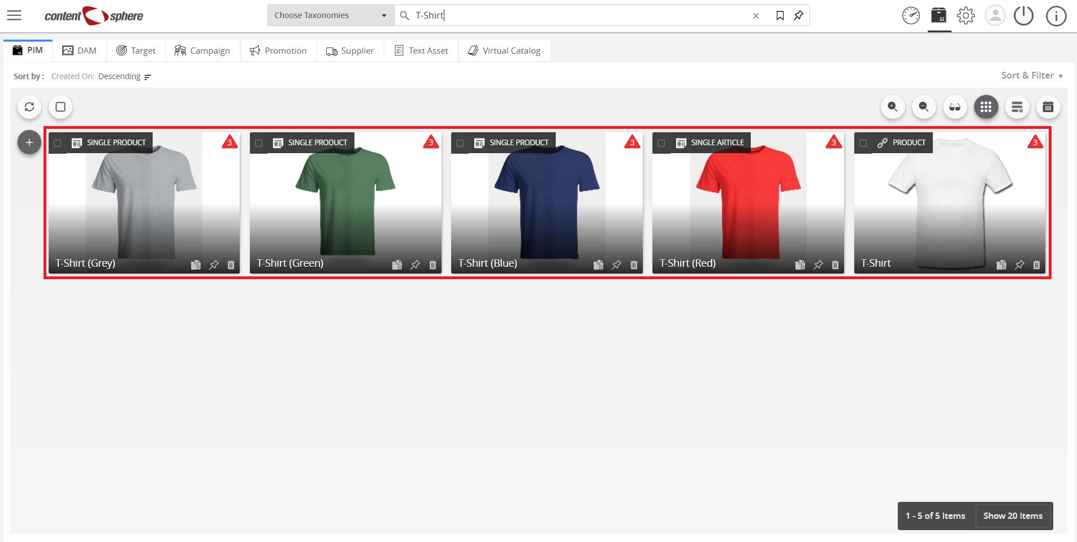
Task: Zoom out the thumbnails
Action: pos(924,107)
